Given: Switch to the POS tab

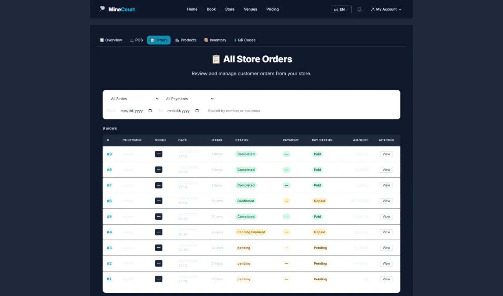Looking at the screenshot, I should (x=136, y=40).
